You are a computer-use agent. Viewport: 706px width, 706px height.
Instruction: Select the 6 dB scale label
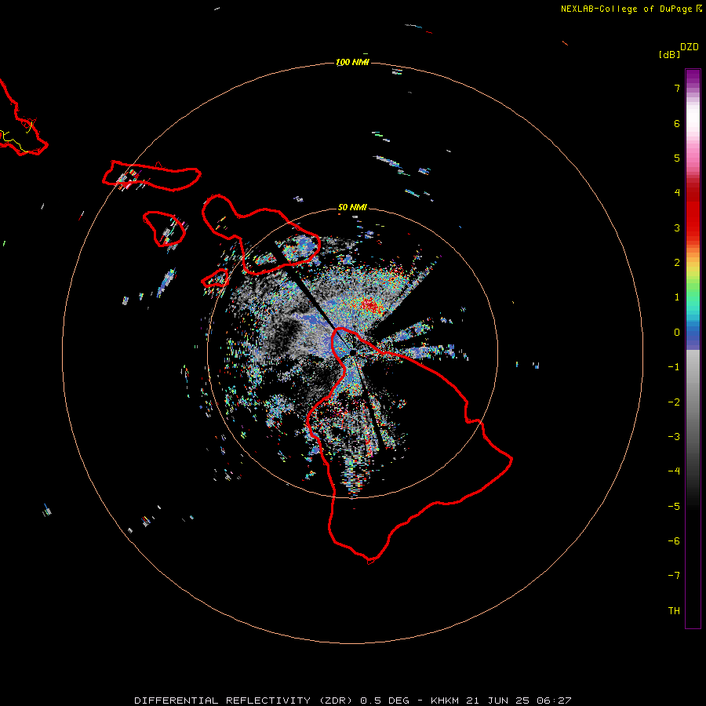677,123
